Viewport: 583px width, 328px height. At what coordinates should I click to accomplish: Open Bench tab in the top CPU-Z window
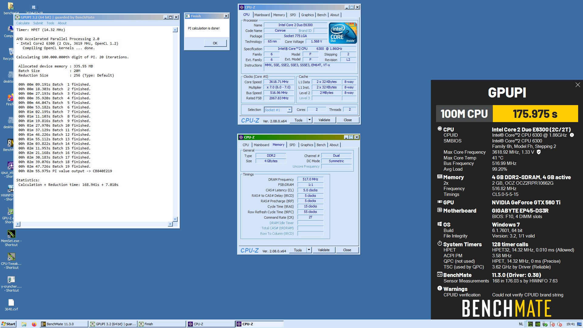click(x=322, y=15)
